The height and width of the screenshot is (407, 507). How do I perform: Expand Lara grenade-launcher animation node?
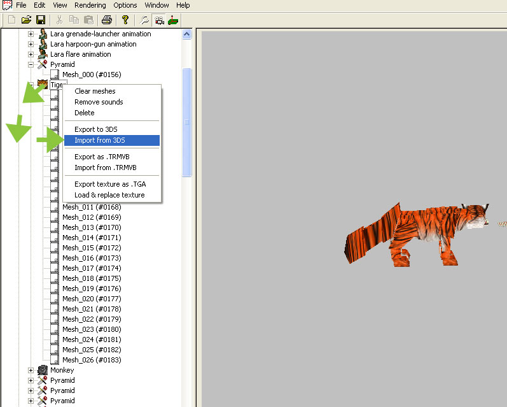(31, 34)
